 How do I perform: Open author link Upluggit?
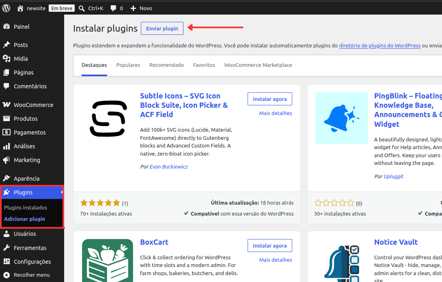pyautogui.click(x=394, y=177)
